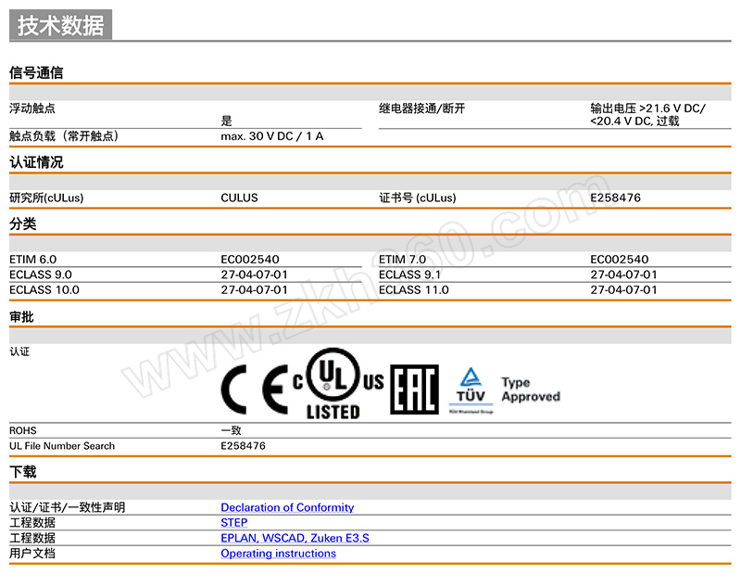This screenshot has width=741, height=574.
Task: Open the Operating instructions document
Action: point(279,554)
